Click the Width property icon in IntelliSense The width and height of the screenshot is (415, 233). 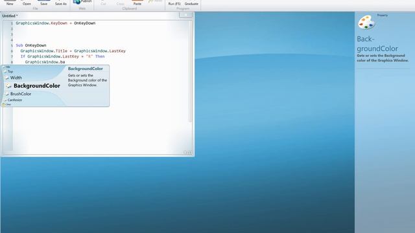point(7,78)
